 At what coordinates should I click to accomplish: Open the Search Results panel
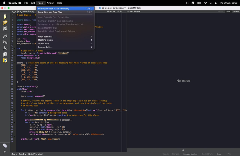19,154
